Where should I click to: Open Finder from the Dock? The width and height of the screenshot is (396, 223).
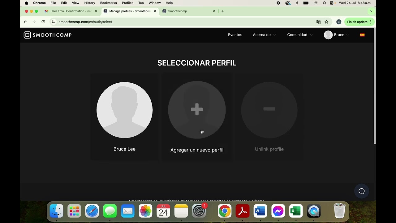(x=57, y=211)
